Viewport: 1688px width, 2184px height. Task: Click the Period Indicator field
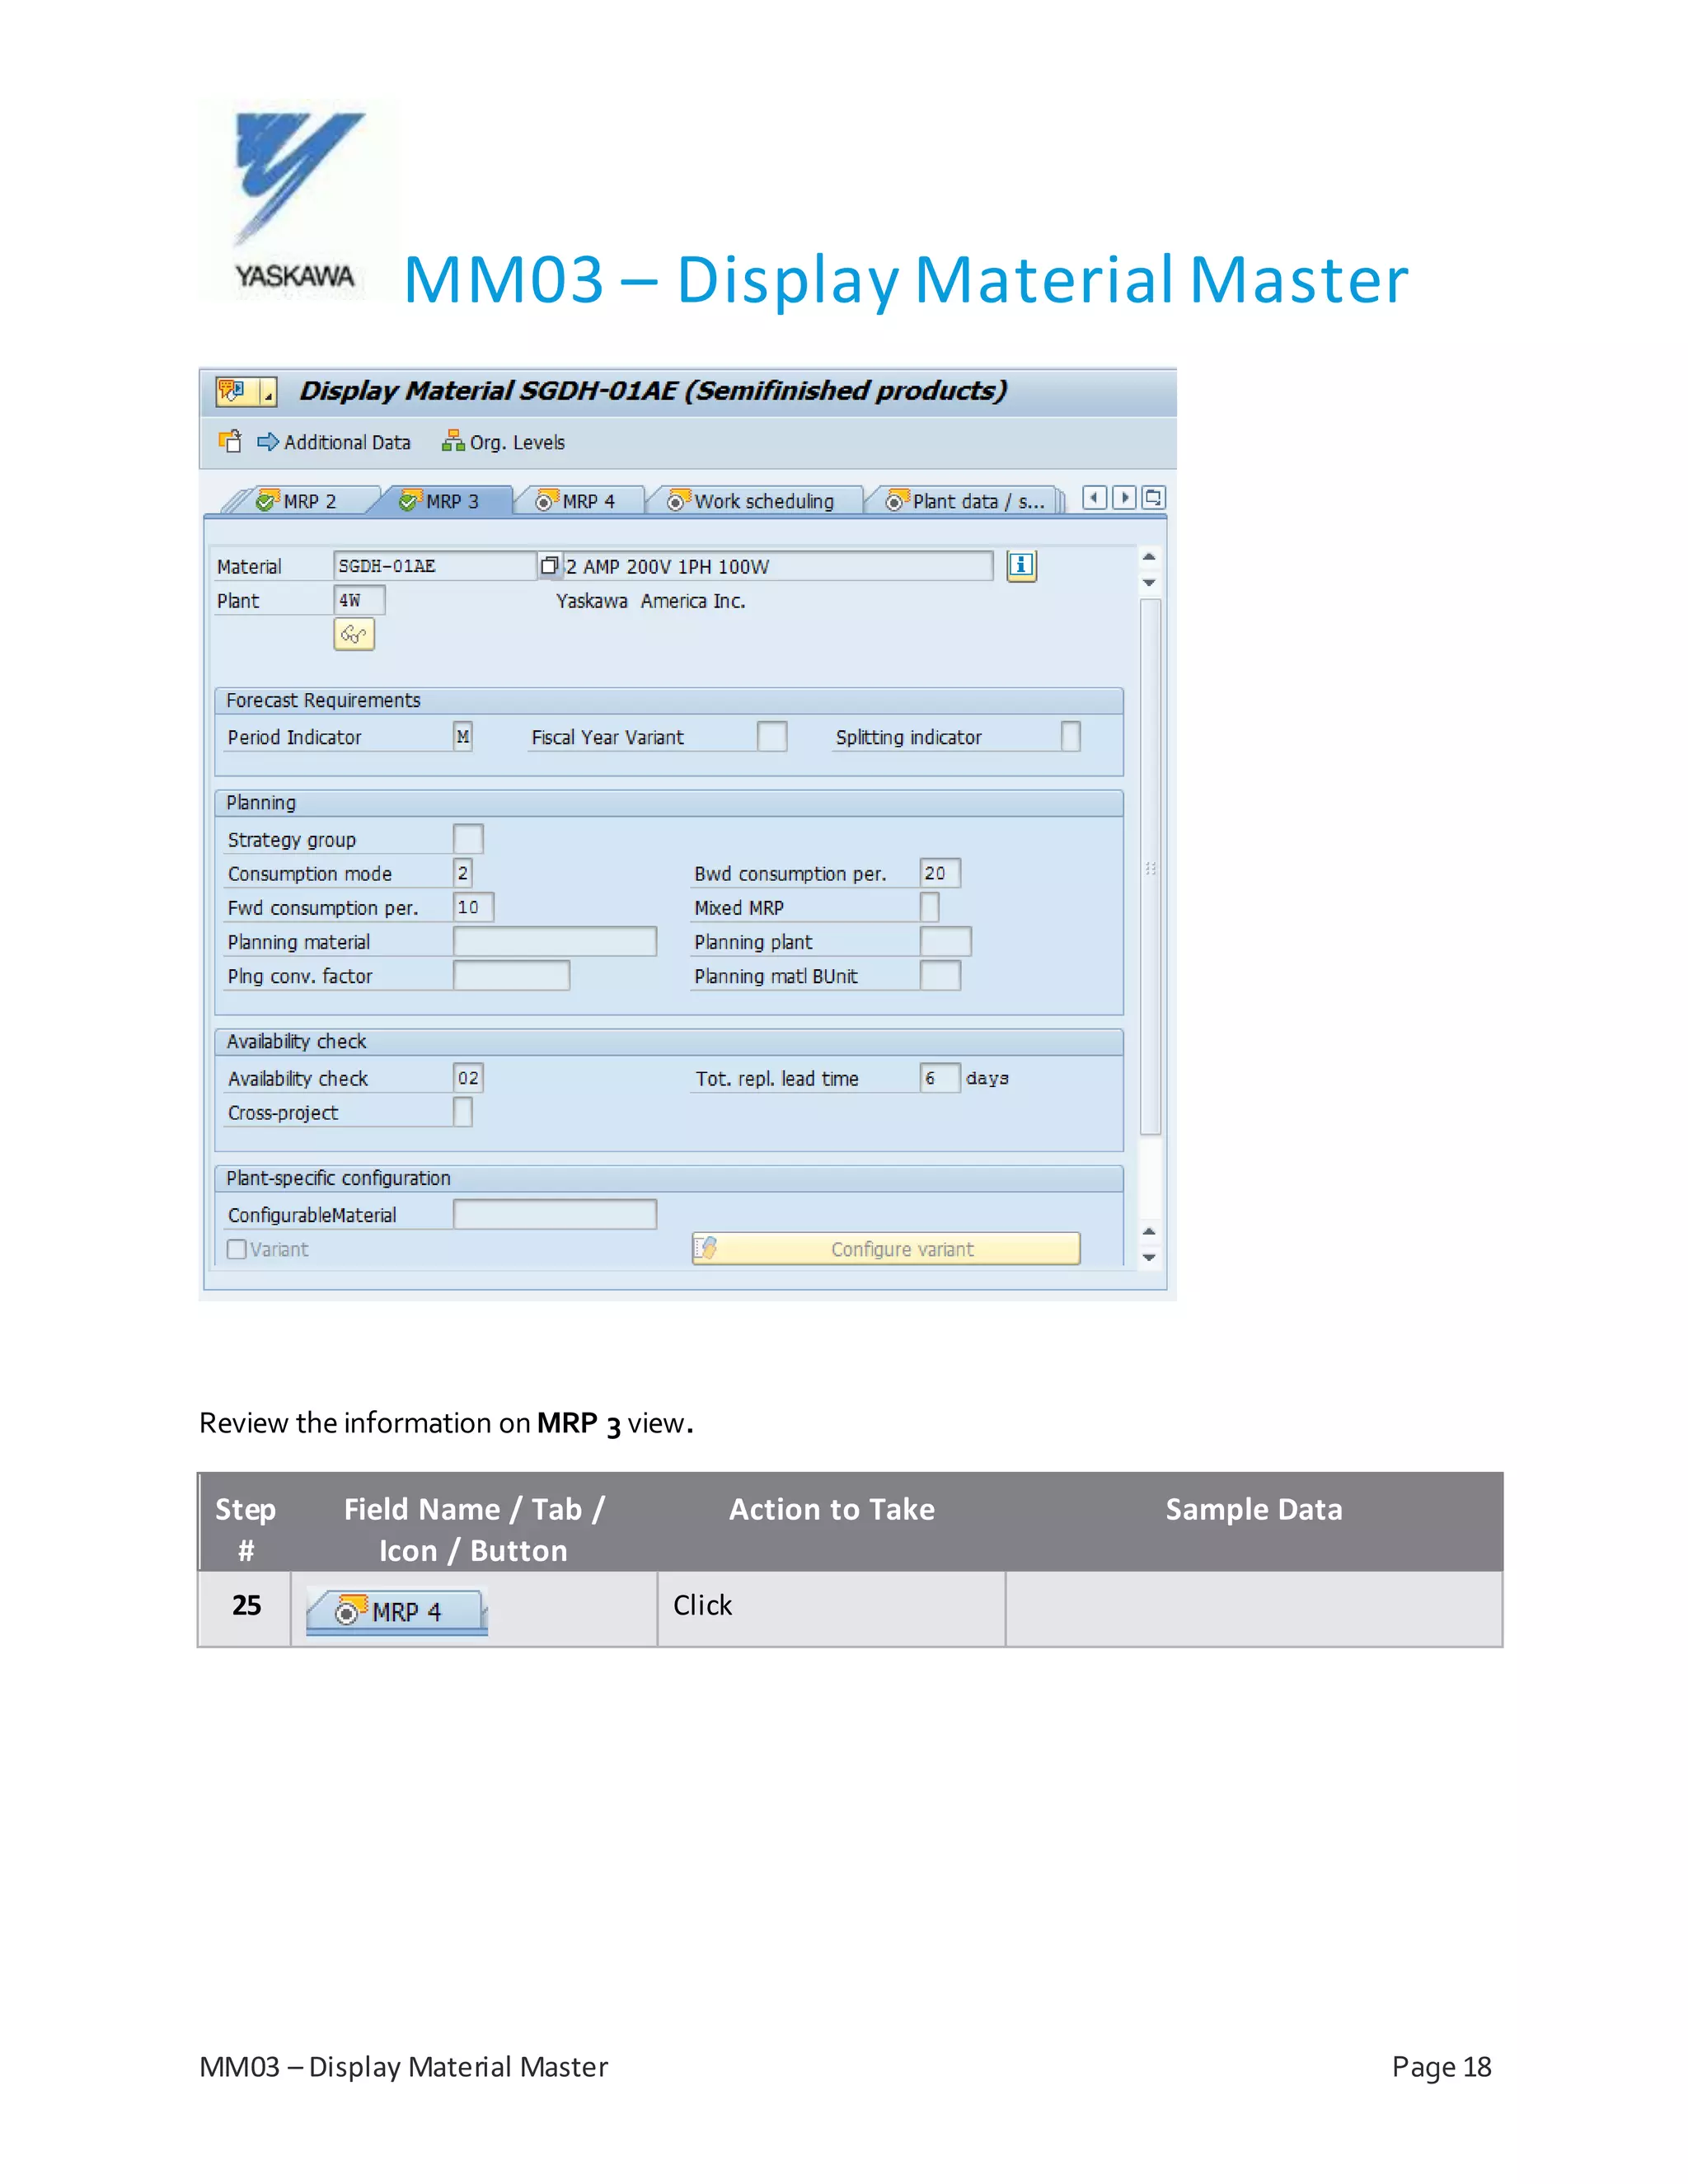pyautogui.click(x=462, y=737)
